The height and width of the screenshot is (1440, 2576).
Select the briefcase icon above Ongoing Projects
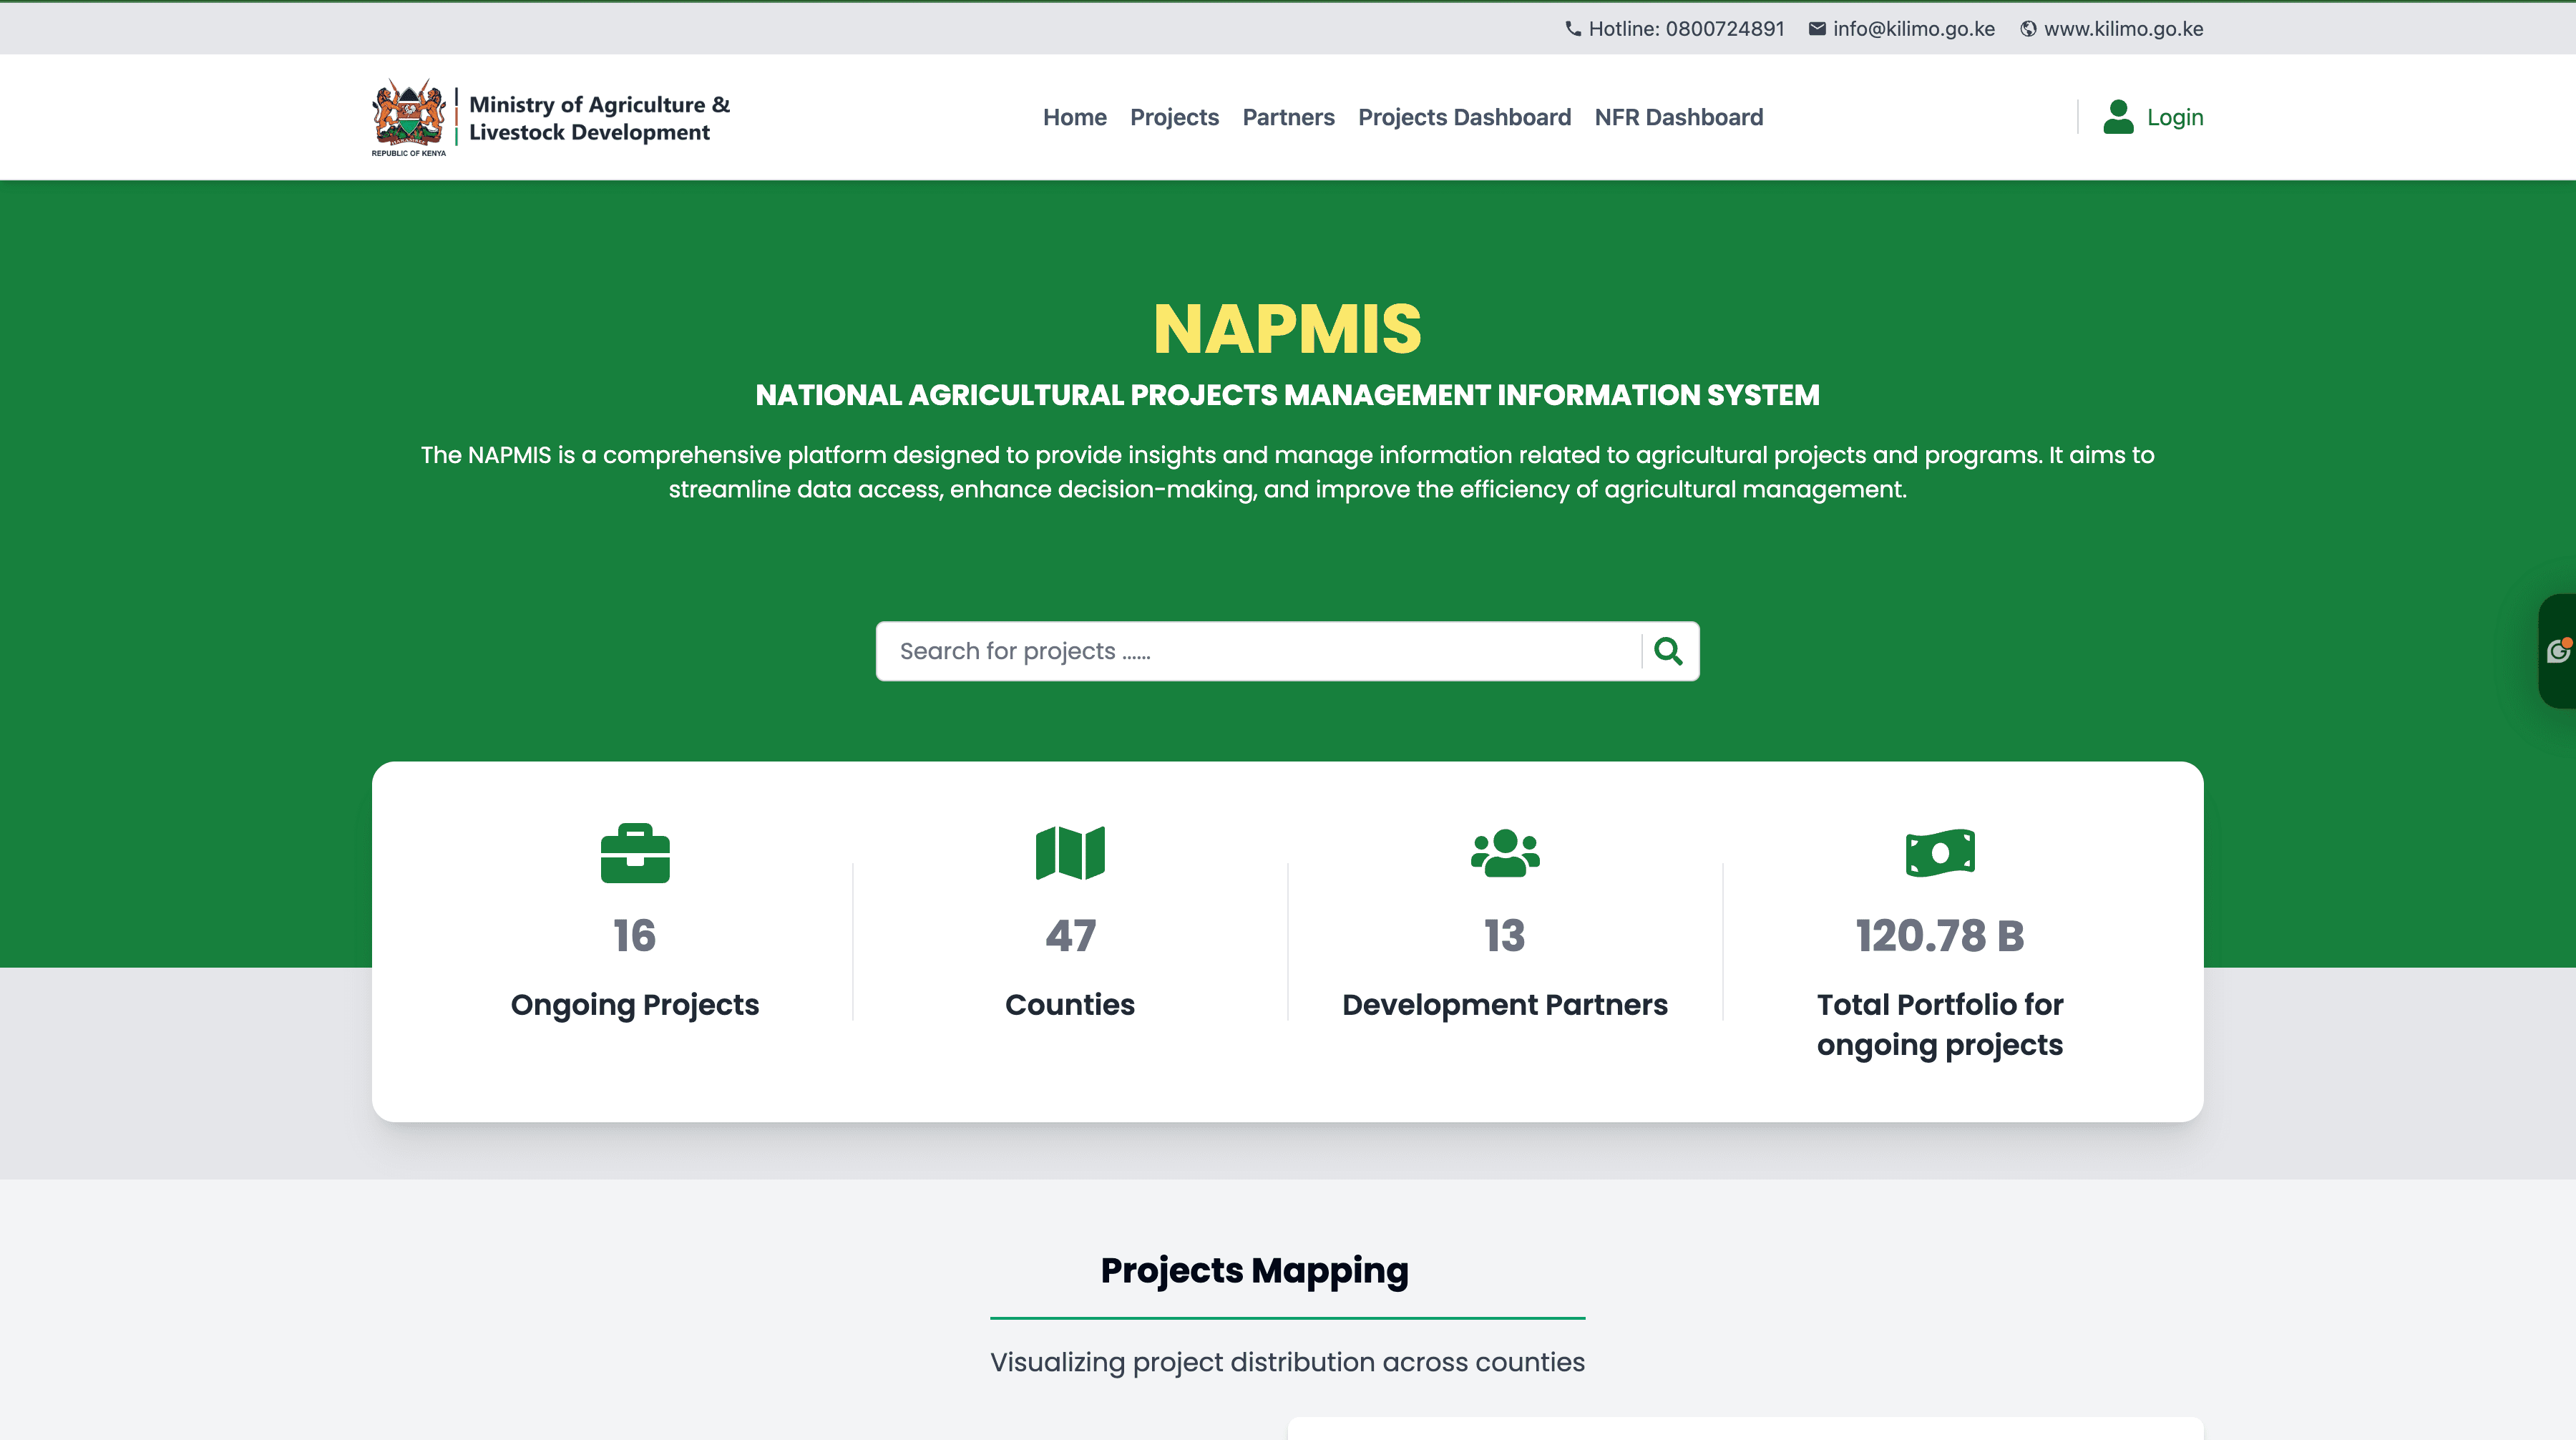(634, 854)
